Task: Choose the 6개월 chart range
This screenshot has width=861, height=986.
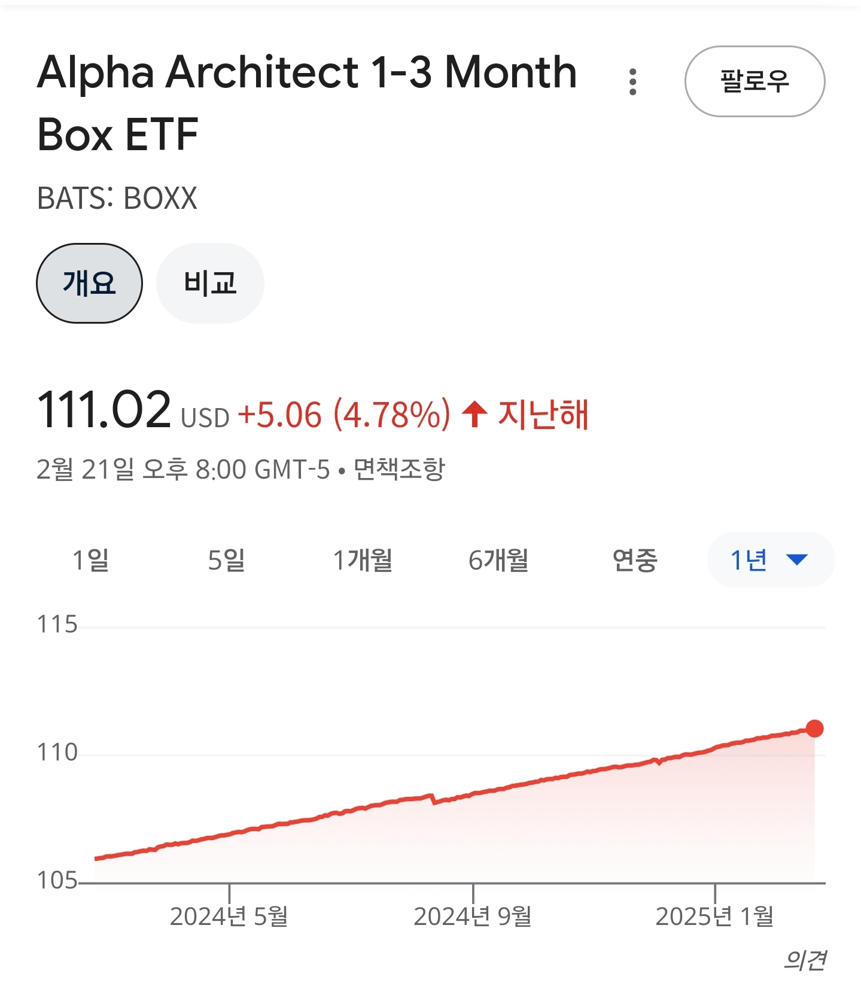Action: click(x=498, y=560)
